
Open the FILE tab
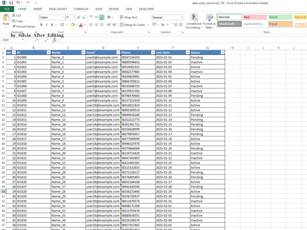7,9
